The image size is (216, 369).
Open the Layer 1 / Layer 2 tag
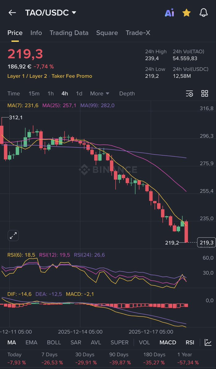(27, 76)
